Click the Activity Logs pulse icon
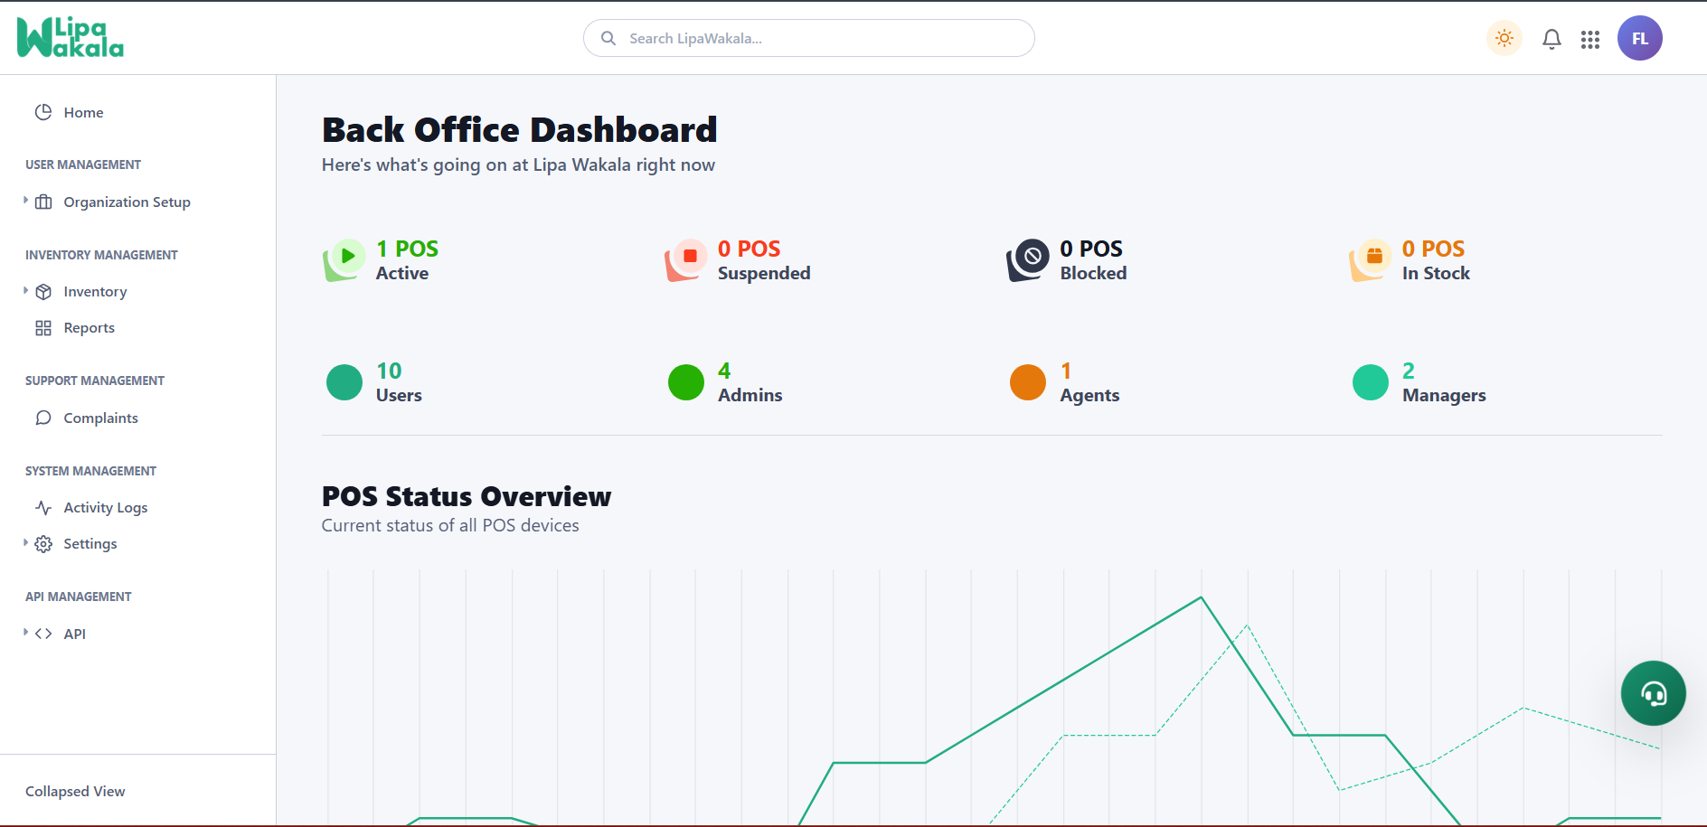The image size is (1707, 827). pos(43,507)
